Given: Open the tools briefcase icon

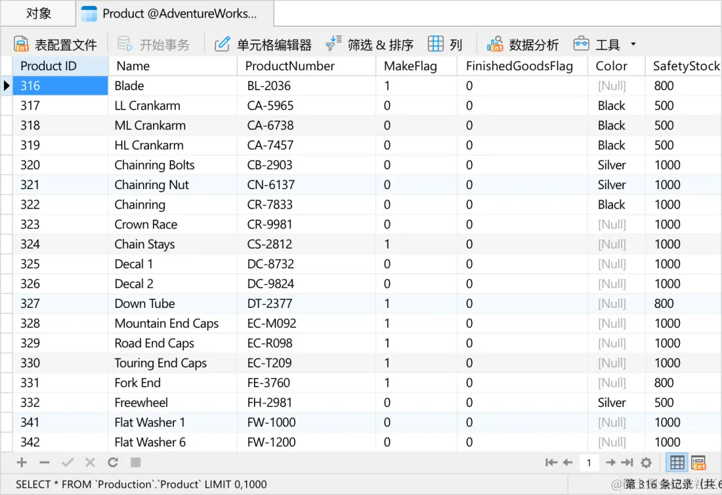Looking at the screenshot, I should pyautogui.click(x=581, y=43).
